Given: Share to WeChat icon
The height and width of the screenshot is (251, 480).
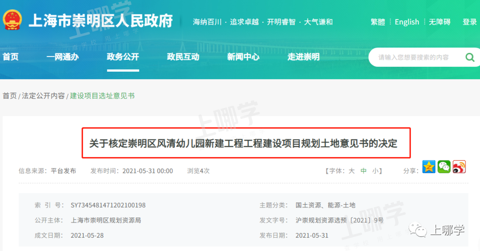Looking at the screenshot, I should [444, 167].
